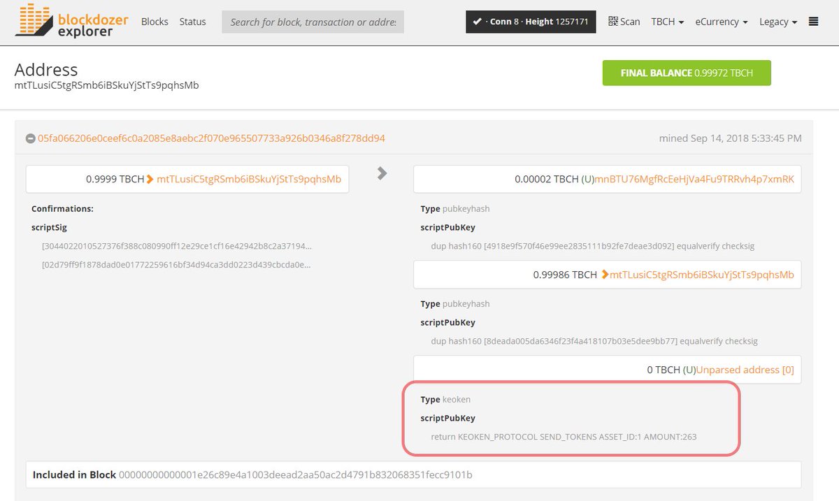Image resolution: width=839 pixels, height=501 pixels.
Task: Expand the eCurrency dropdown
Action: [722, 22]
